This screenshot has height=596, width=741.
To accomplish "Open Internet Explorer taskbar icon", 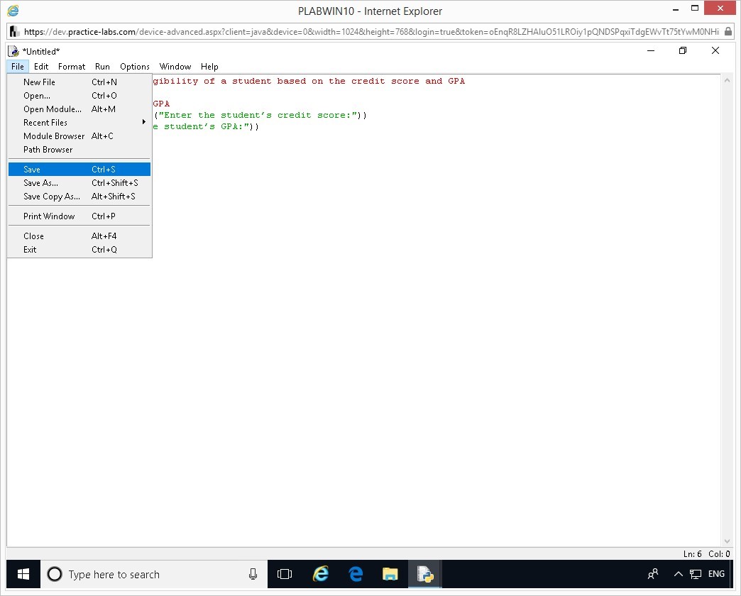I will coord(321,574).
